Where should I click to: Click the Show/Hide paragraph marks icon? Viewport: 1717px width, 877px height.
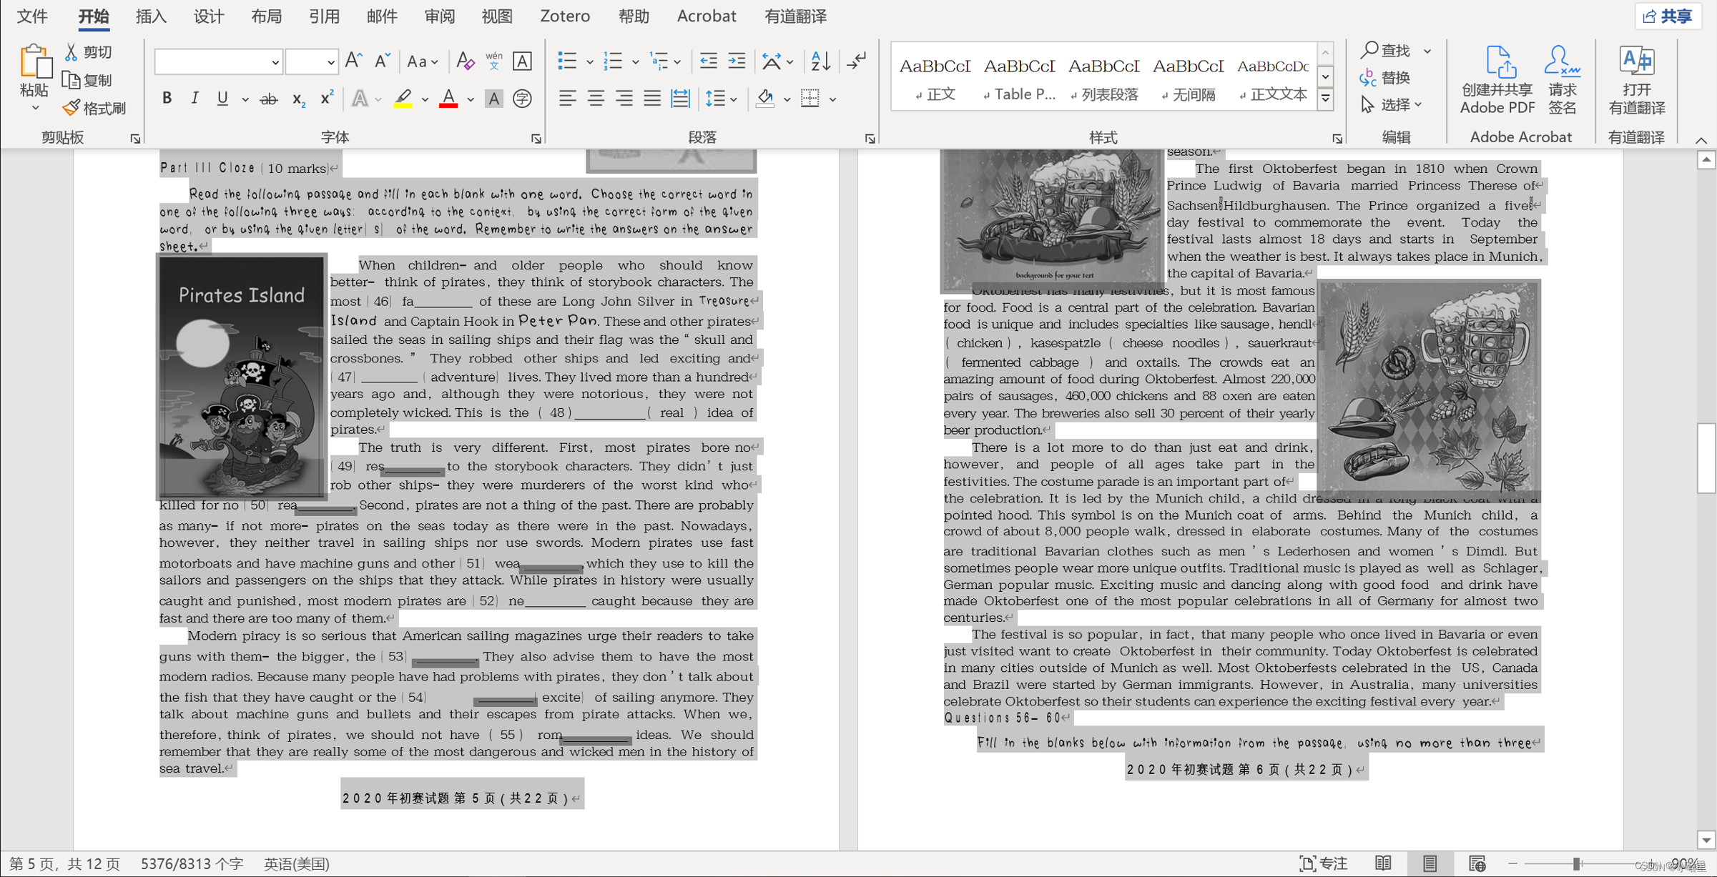[x=856, y=61]
